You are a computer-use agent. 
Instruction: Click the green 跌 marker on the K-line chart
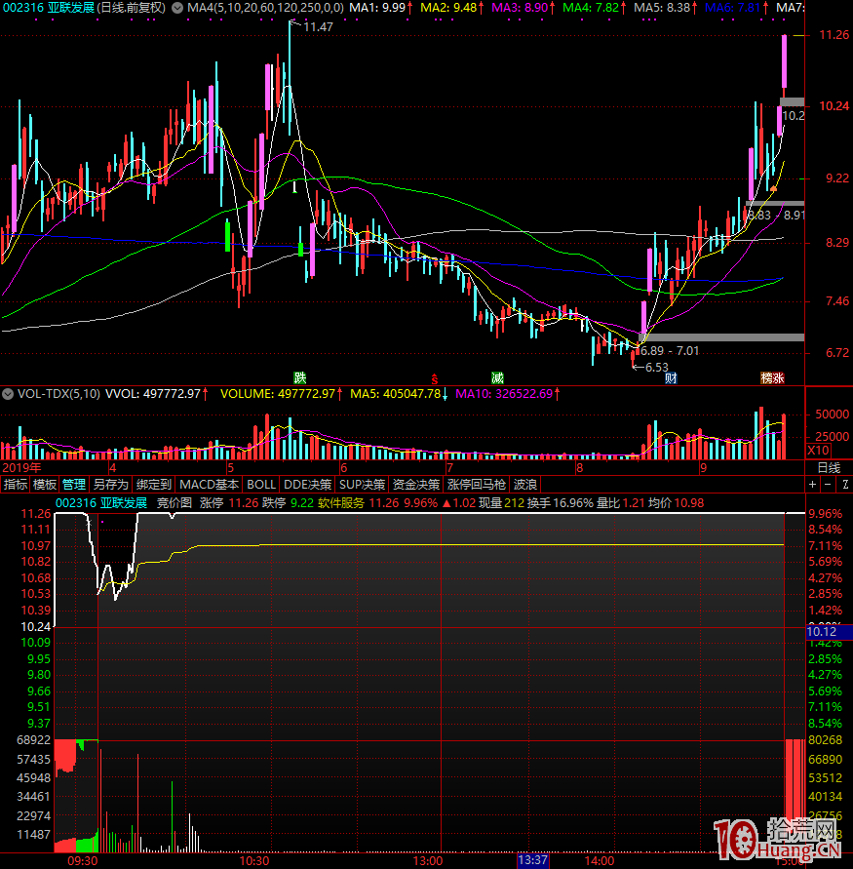(x=299, y=378)
